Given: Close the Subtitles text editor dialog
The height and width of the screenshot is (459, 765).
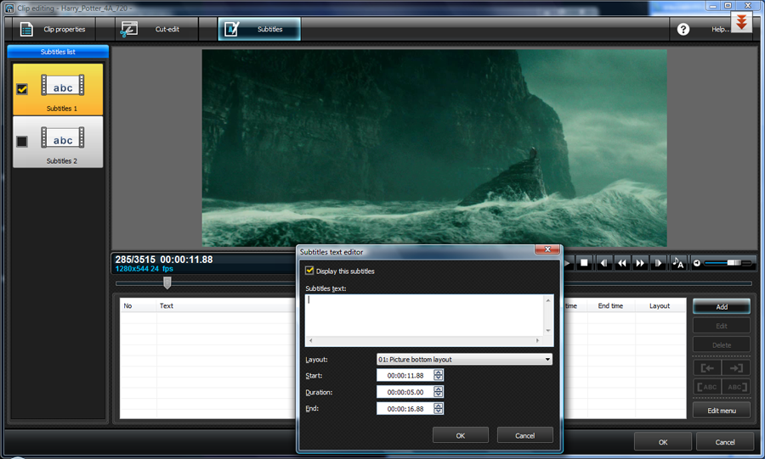Looking at the screenshot, I should tap(547, 249).
